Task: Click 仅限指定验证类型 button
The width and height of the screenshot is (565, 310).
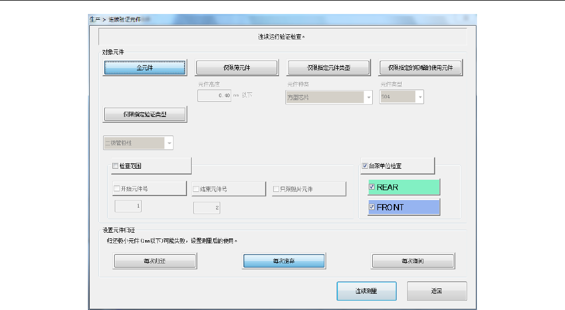Action: tap(145, 115)
